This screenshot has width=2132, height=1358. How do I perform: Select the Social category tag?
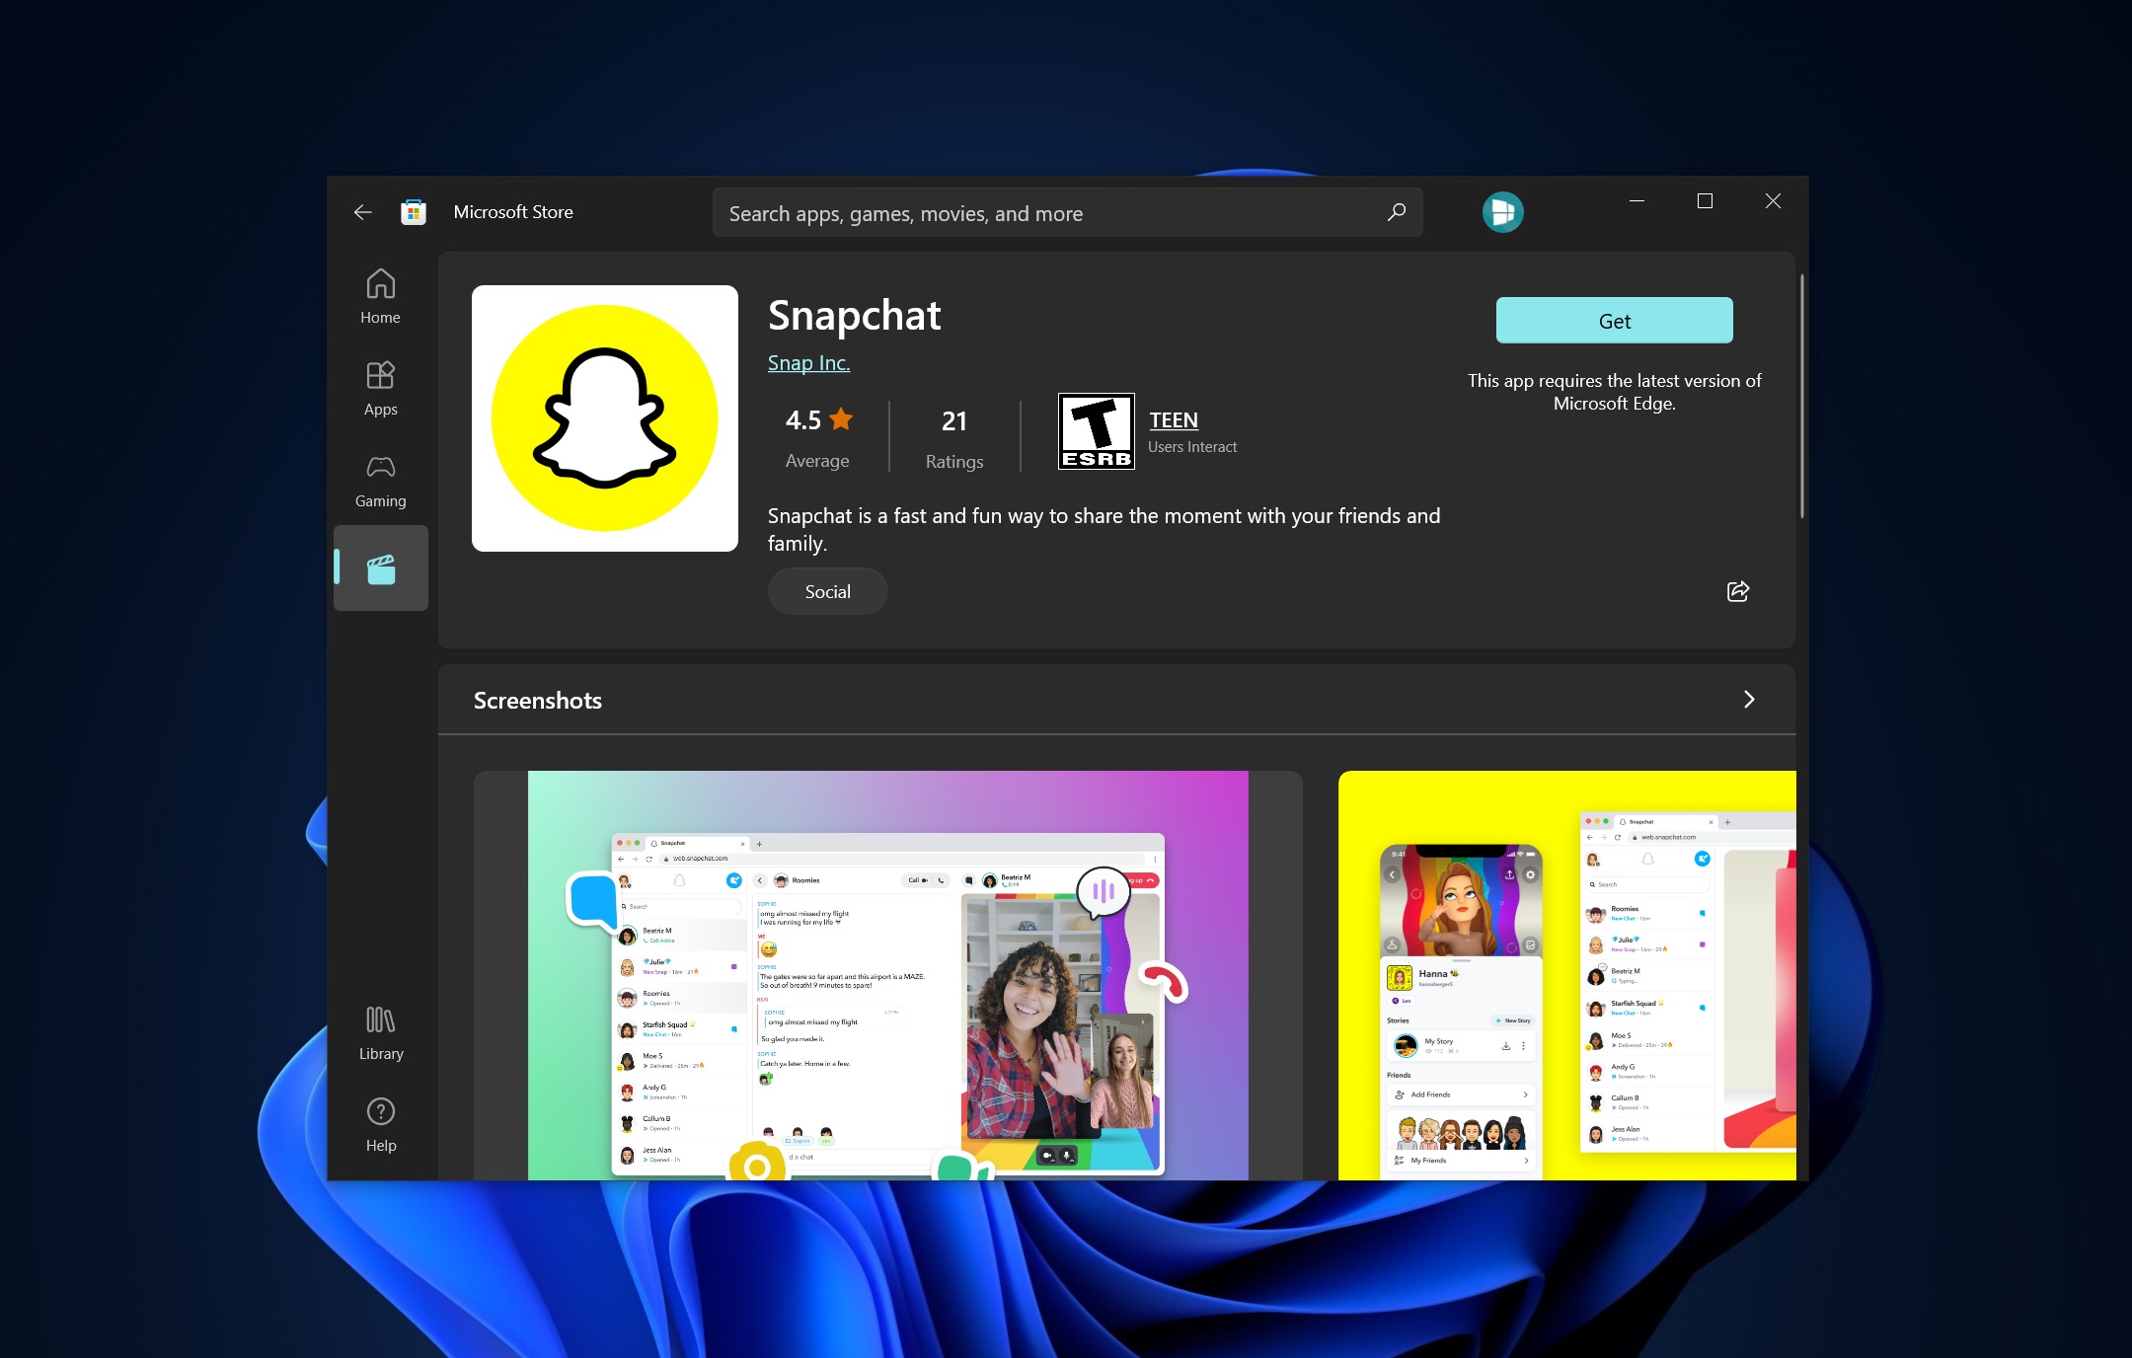(827, 592)
